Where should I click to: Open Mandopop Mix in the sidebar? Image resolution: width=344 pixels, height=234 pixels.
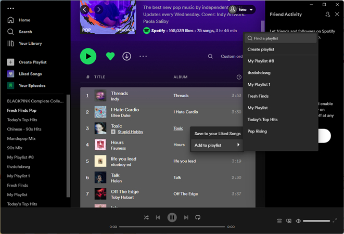[21, 139]
